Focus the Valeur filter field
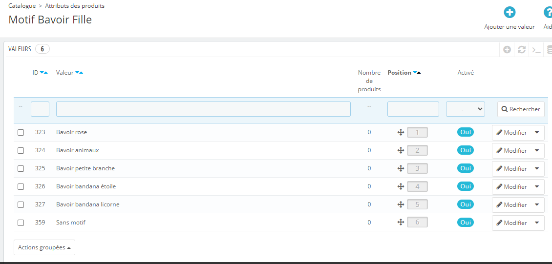This screenshot has height=264, width=552. pyautogui.click(x=204, y=109)
